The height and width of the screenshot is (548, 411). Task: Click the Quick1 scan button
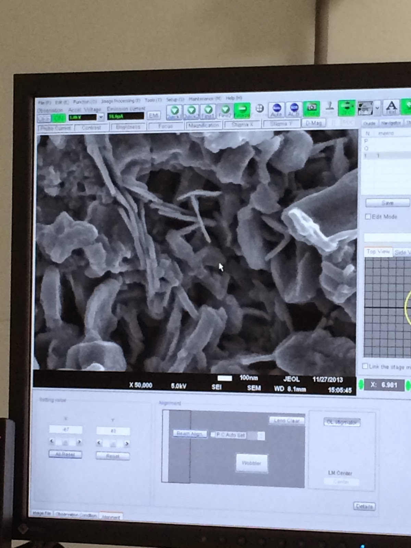tap(174, 112)
